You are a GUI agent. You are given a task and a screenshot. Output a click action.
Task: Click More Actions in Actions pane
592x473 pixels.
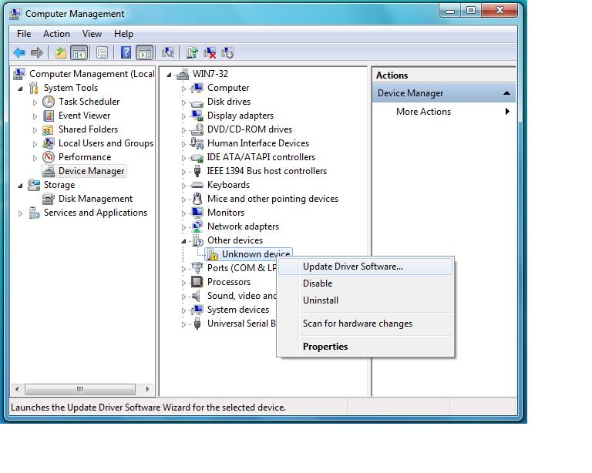pos(423,111)
